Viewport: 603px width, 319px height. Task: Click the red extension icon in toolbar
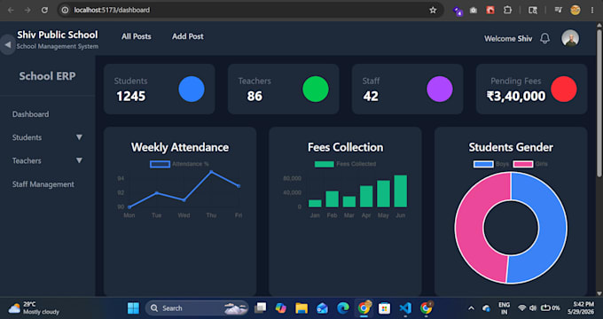(x=490, y=10)
